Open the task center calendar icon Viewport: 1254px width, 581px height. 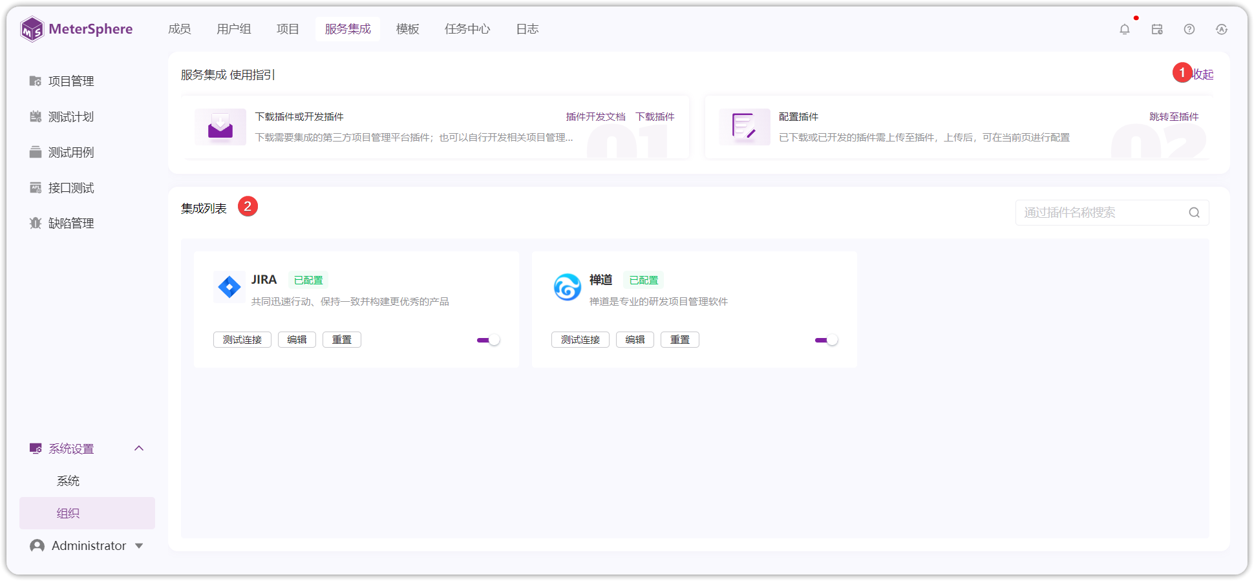pyautogui.click(x=1157, y=29)
